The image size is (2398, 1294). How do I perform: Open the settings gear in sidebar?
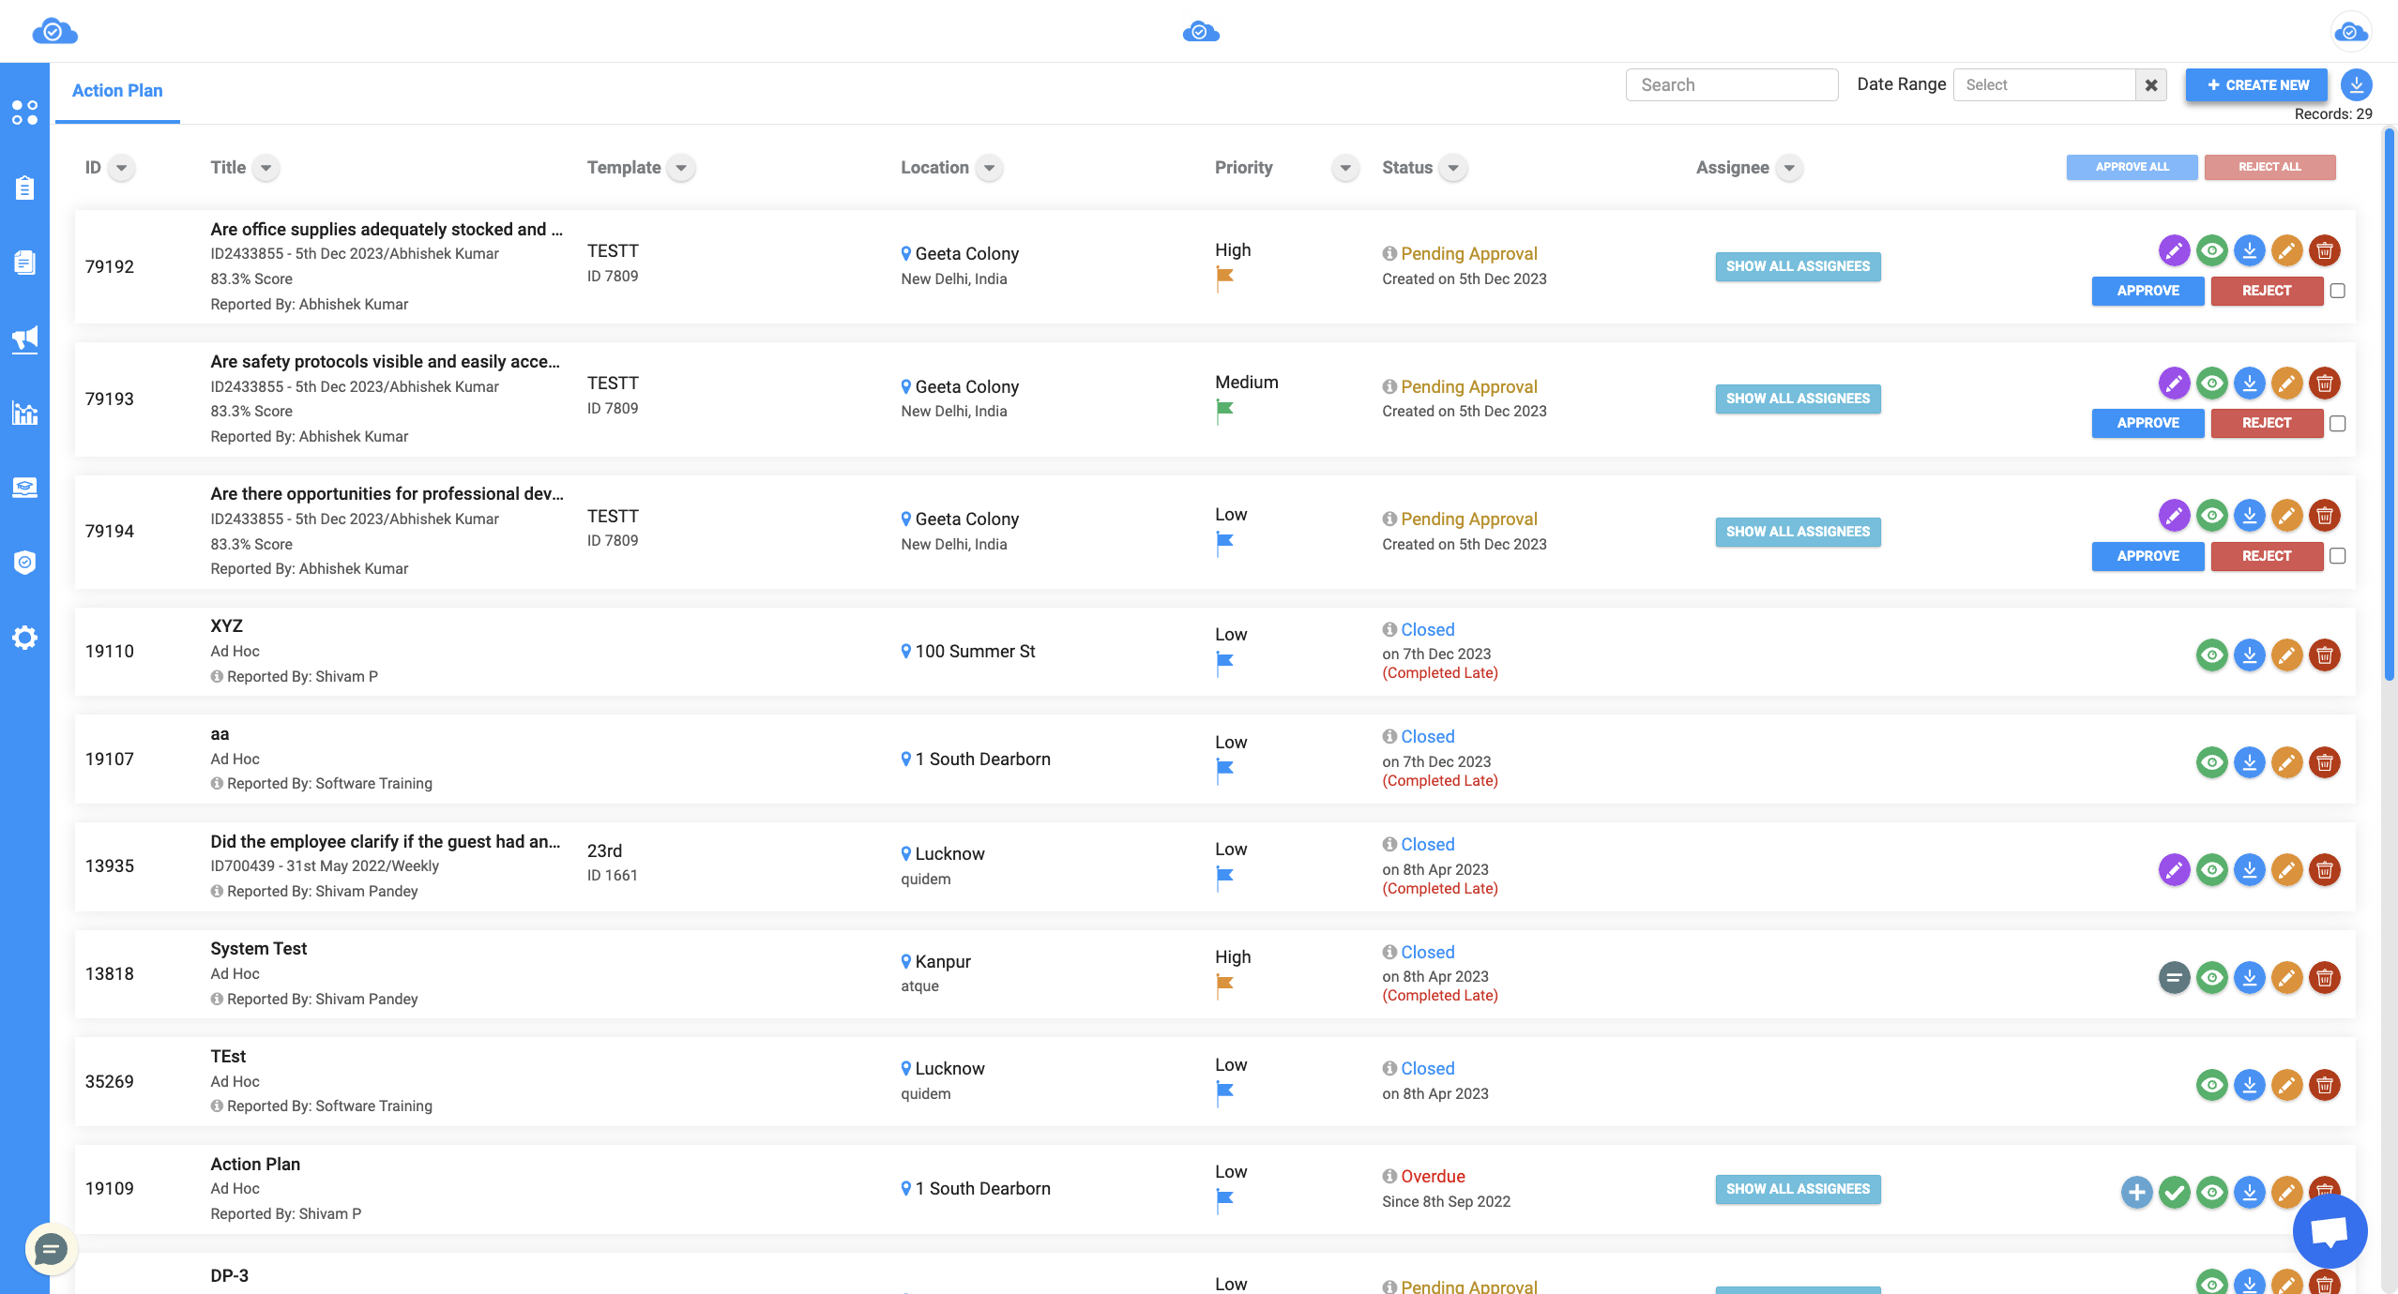(x=24, y=638)
